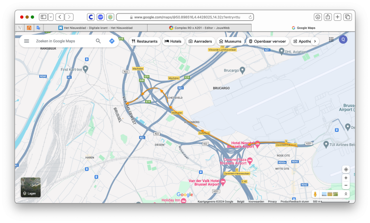Screen dimensions: 370x223
Task: Open the third green-landscape photo thumbnail
Action: click(x=335, y=194)
